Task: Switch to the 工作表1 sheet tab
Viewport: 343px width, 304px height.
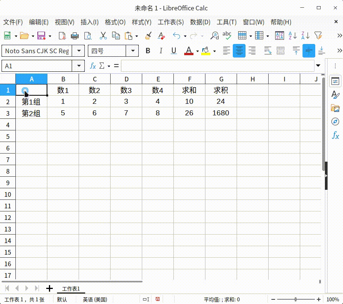Action: tap(71, 288)
